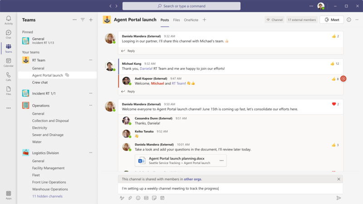Follow the 'other orgs' link in banner

(x=192, y=179)
